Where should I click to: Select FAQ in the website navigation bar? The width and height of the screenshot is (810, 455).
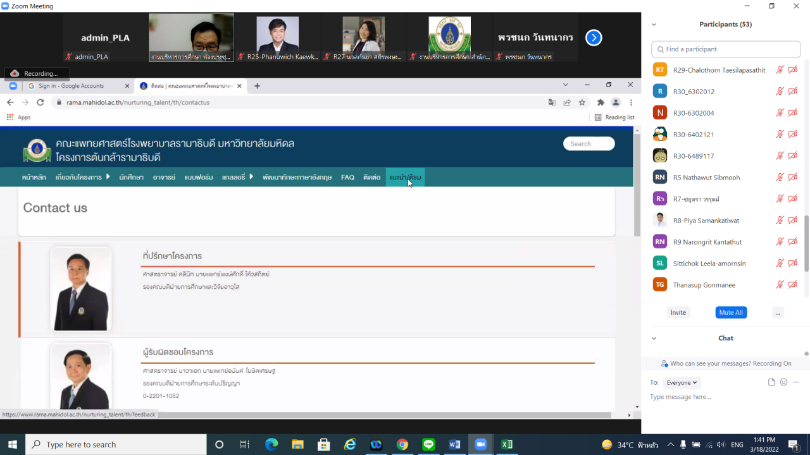pyautogui.click(x=347, y=178)
